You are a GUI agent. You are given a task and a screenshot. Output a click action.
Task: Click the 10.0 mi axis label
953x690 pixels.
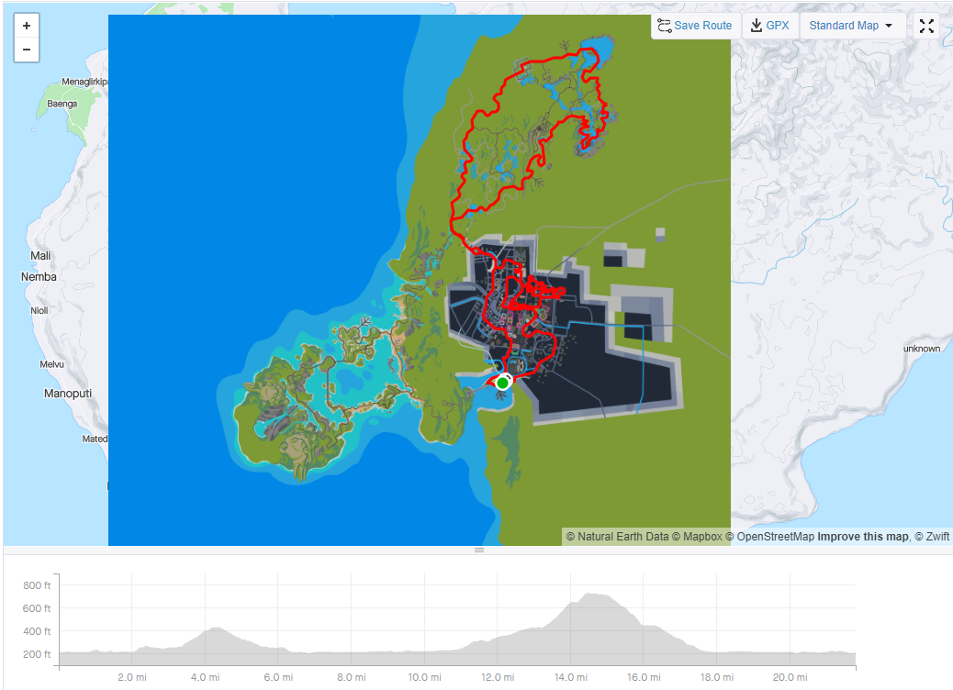424,677
